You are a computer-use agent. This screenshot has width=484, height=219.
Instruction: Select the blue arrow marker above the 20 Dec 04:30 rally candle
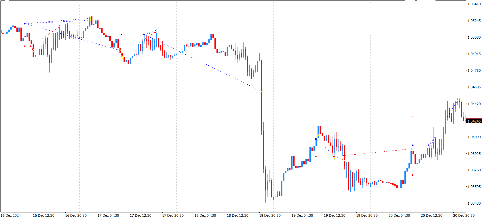(413, 145)
